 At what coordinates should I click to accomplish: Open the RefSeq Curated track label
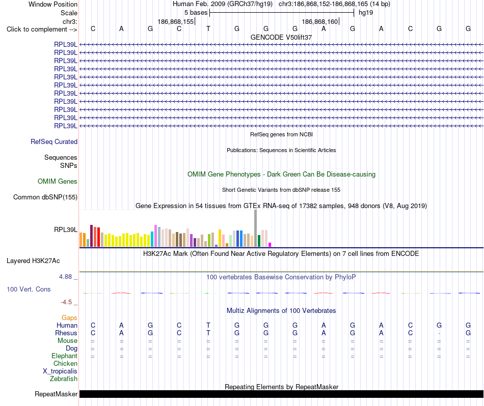click(54, 142)
